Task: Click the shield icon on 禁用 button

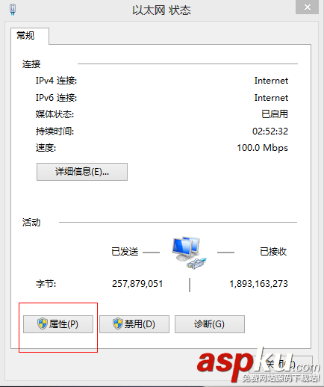Action: tap(118, 323)
